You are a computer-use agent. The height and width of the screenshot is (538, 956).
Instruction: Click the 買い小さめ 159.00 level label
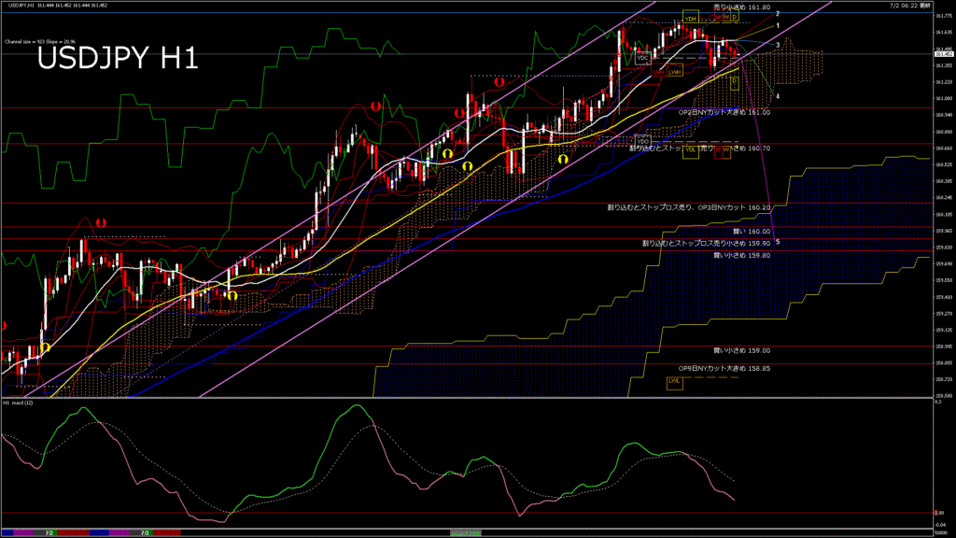pyautogui.click(x=741, y=350)
